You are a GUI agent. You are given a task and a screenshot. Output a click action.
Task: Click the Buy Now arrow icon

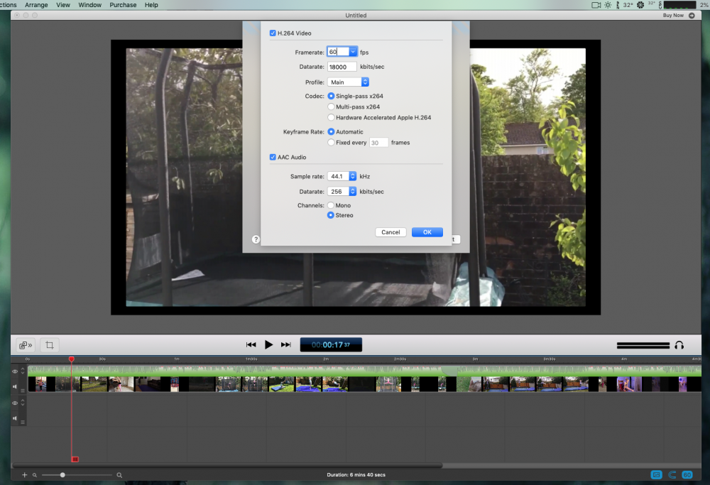692,16
